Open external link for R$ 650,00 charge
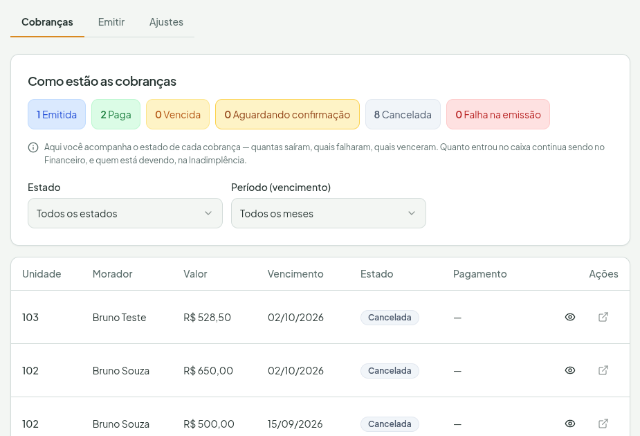This screenshot has height=436, width=640. click(x=603, y=370)
